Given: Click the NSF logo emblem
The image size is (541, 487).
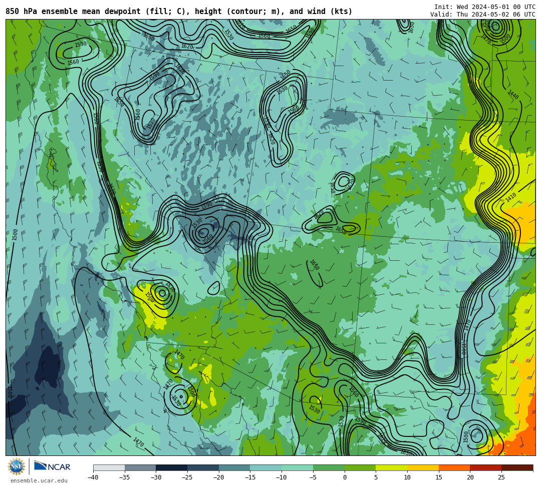Looking at the screenshot, I should tap(17, 466).
